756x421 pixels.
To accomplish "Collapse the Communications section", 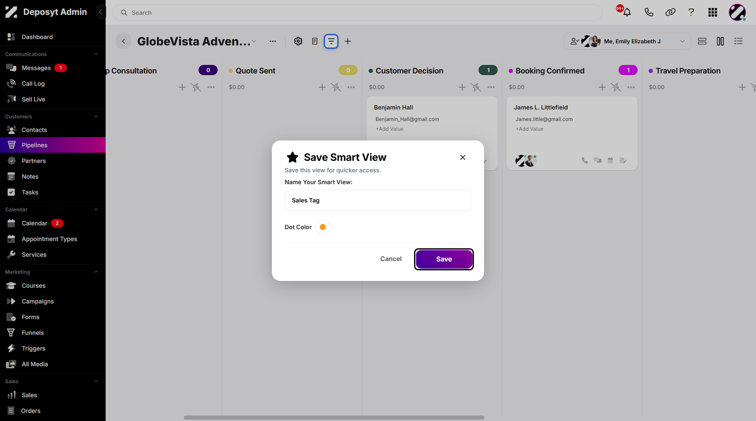I will 96,54.
